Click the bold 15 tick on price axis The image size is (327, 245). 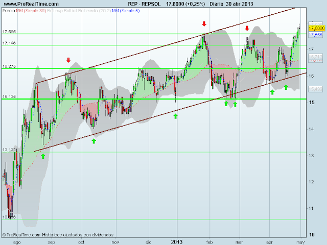pos(312,103)
